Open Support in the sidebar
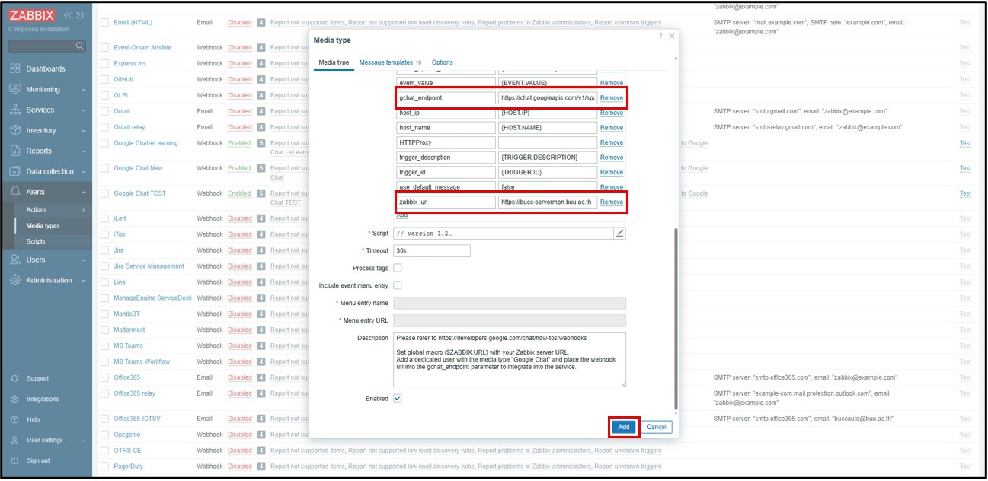 coord(37,379)
